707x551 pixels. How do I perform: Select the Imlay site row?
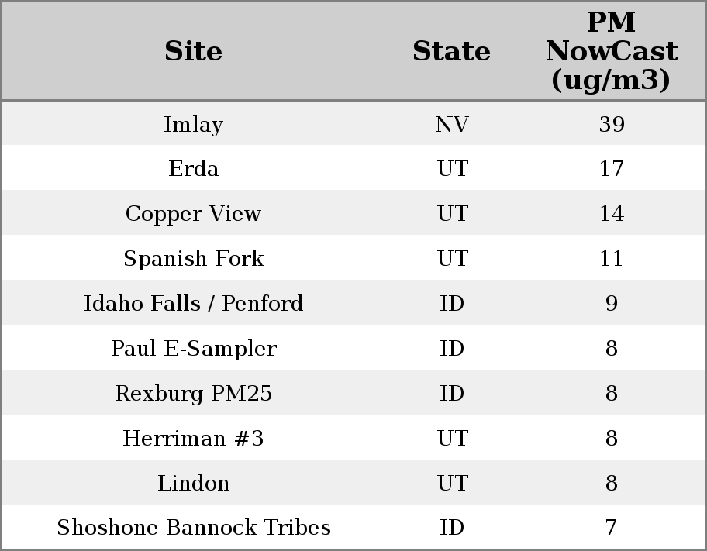pos(193,124)
